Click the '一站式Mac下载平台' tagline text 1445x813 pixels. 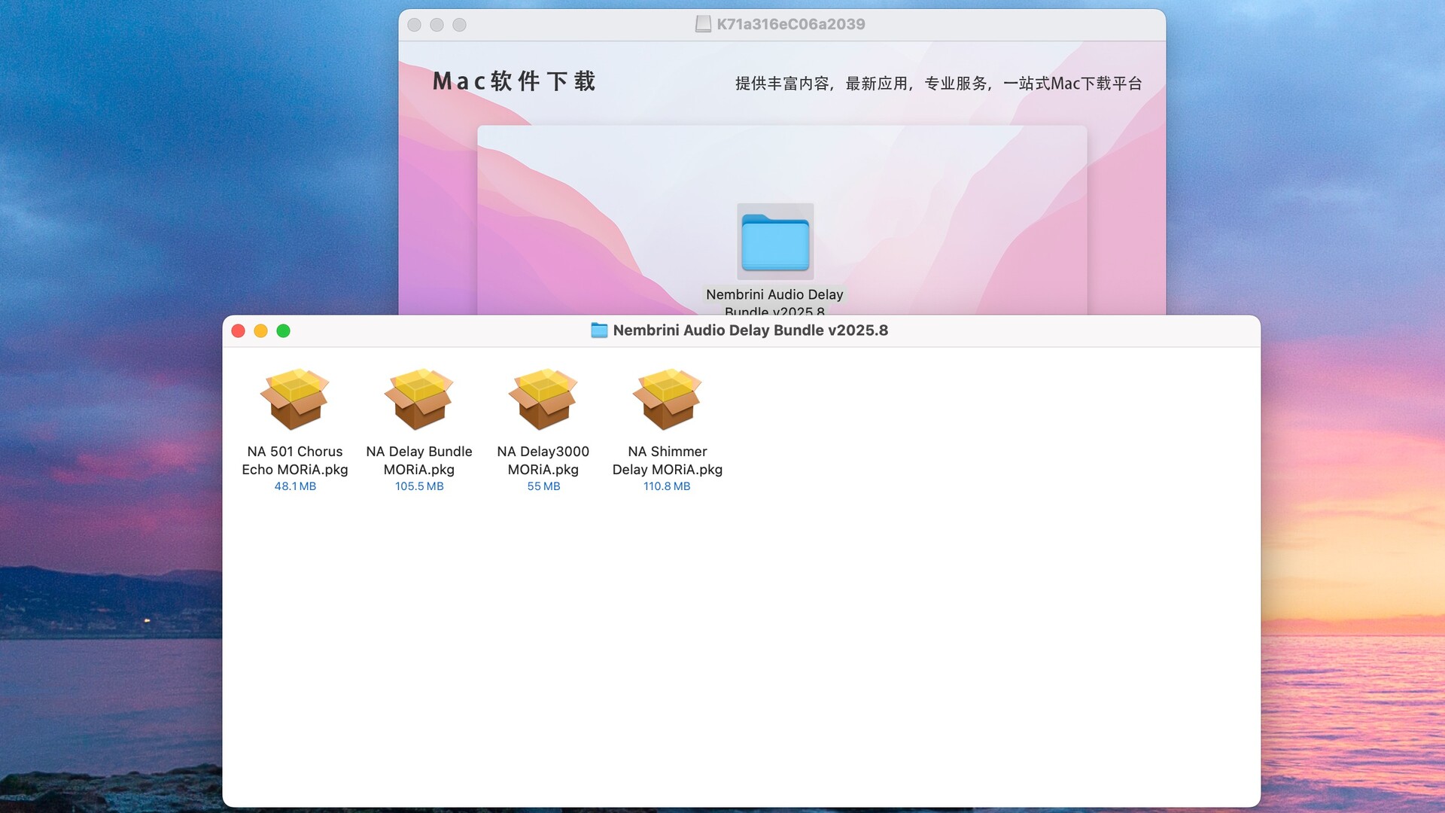click(x=1072, y=84)
